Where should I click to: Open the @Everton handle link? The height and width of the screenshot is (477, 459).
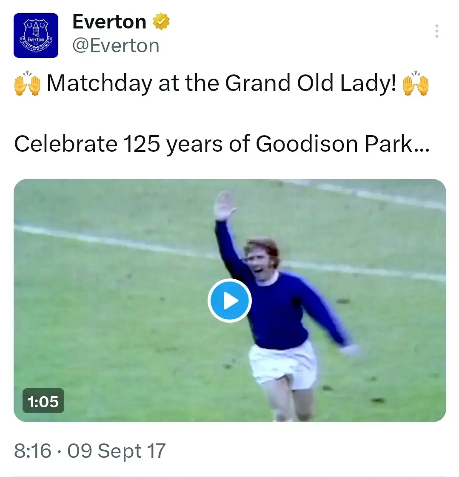[116, 45]
